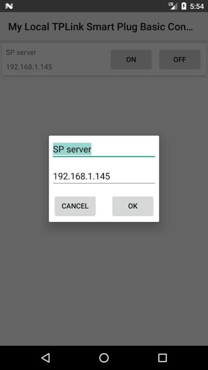
Task: Confirm dialog with OK button
Action: point(133,206)
